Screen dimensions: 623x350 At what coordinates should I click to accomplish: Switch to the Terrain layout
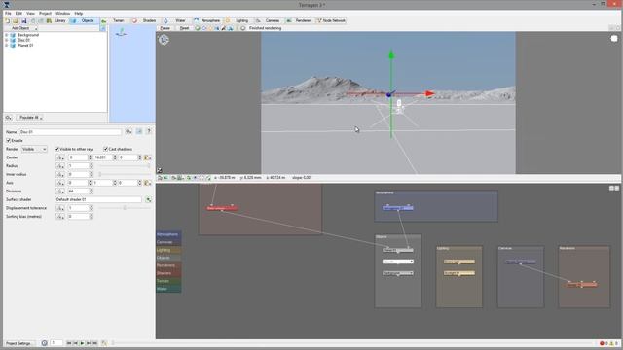point(115,20)
